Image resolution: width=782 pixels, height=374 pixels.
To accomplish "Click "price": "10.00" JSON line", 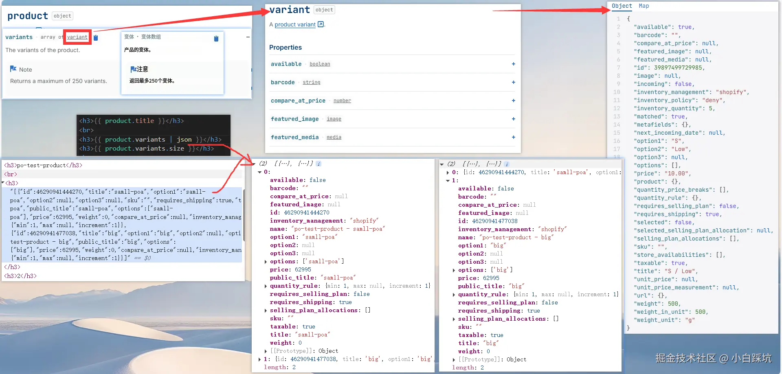I will coord(662,173).
